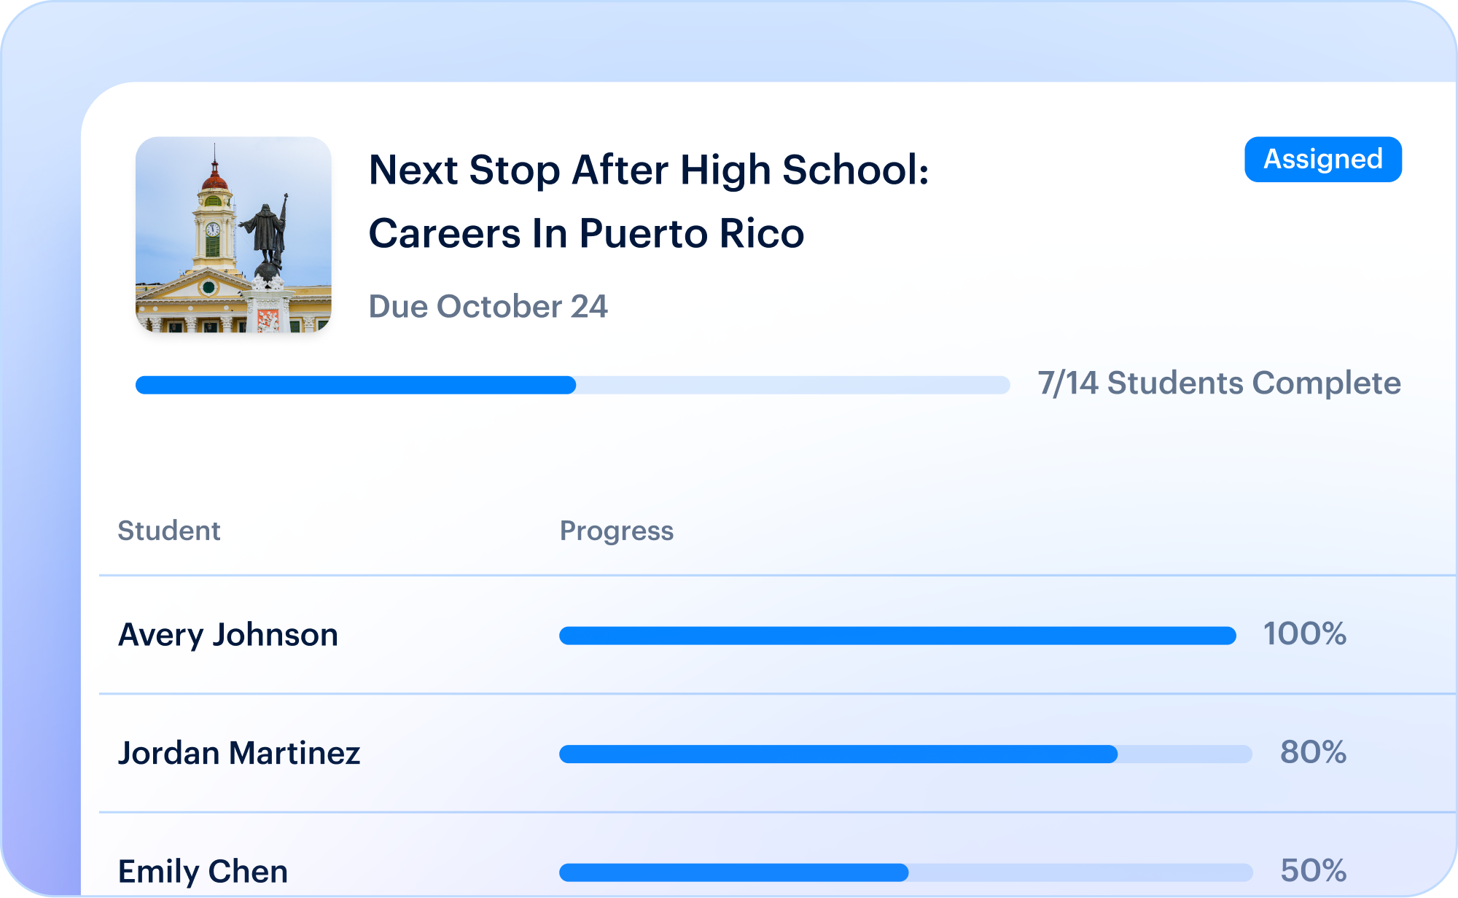Click the 7/14 Students Complete label
This screenshot has height=898, width=1458.
[x=1219, y=383]
